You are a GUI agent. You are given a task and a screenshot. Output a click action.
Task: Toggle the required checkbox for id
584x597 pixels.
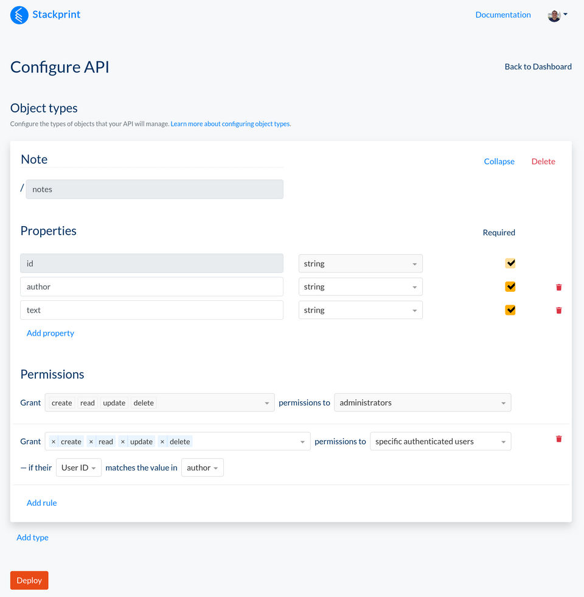click(x=510, y=263)
